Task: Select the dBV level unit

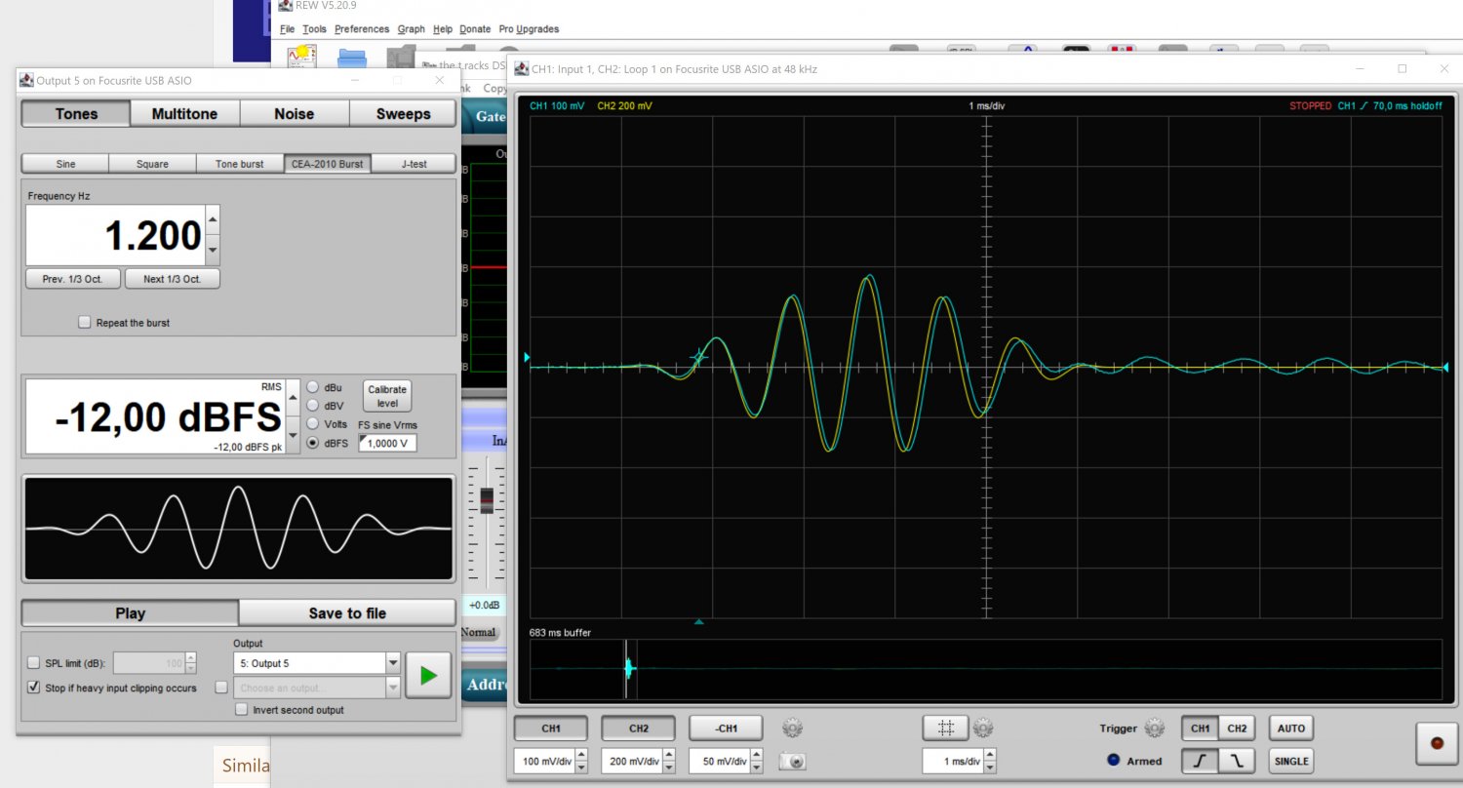Action: click(x=312, y=405)
